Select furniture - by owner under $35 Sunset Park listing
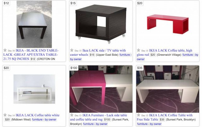This screenshot has width=202, height=127. 149,124
